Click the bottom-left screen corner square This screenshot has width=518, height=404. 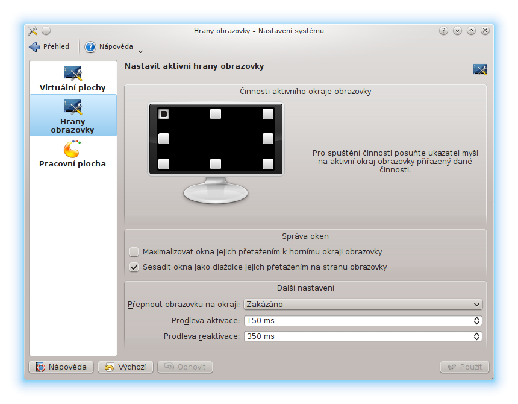tap(164, 163)
